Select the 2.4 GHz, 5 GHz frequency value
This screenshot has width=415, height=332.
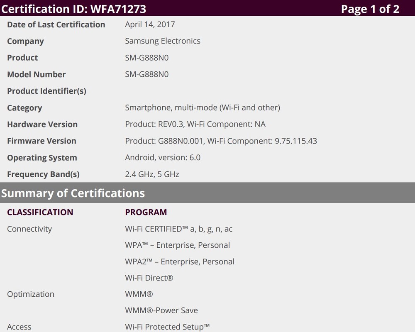pyautogui.click(x=152, y=174)
